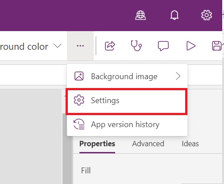The height and width of the screenshot is (184, 224).
Task: Open the environment globe icon
Action: (x=141, y=15)
